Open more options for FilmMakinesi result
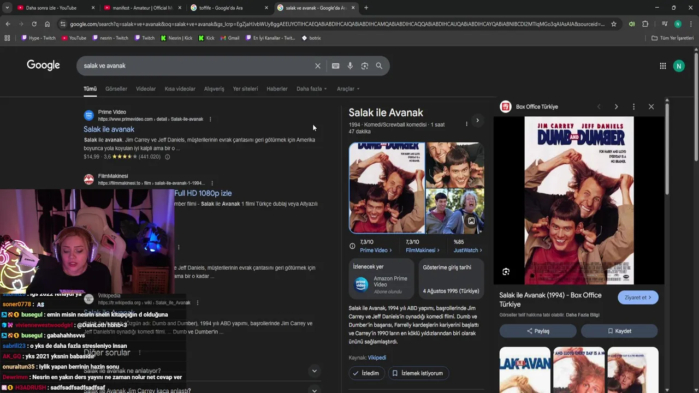 point(212,183)
